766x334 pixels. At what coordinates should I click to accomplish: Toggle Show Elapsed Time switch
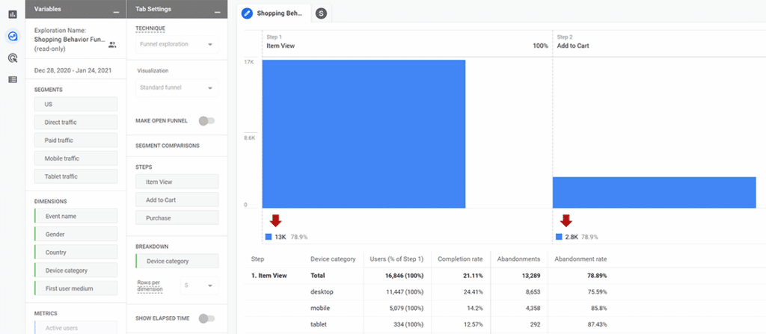206,318
